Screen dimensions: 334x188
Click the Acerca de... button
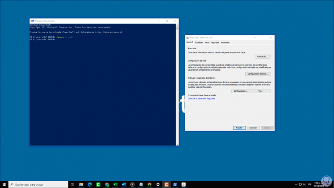262,56
